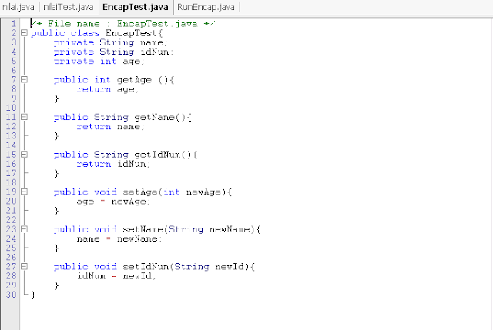Click the 'newAge' parameter on line 19

point(203,192)
